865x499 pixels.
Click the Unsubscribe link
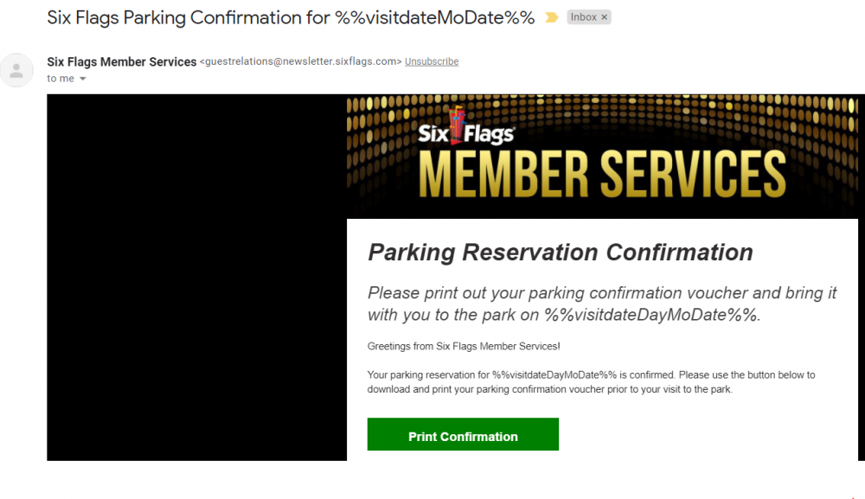[x=432, y=61]
